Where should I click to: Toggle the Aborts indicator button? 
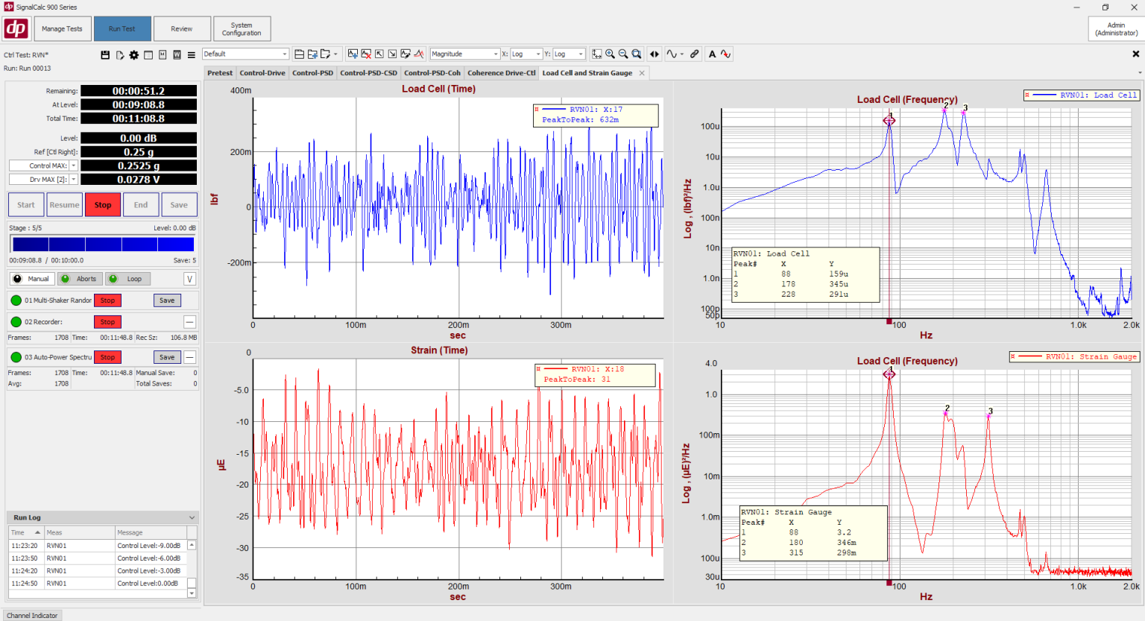tap(79, 279)
